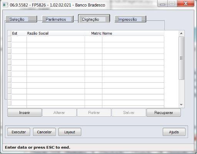Image resolution: width=197 pixels, height=154 pixels.
Task: Click the grid scrollbar up arrow
Action: tap(181, 33)
